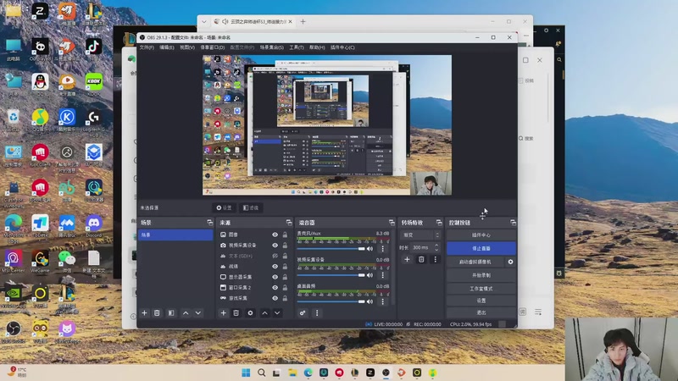Screen dimensions: 678x381
Task: Toggle visibility of 显示器采集 source
Action: [x=275, y=277]
